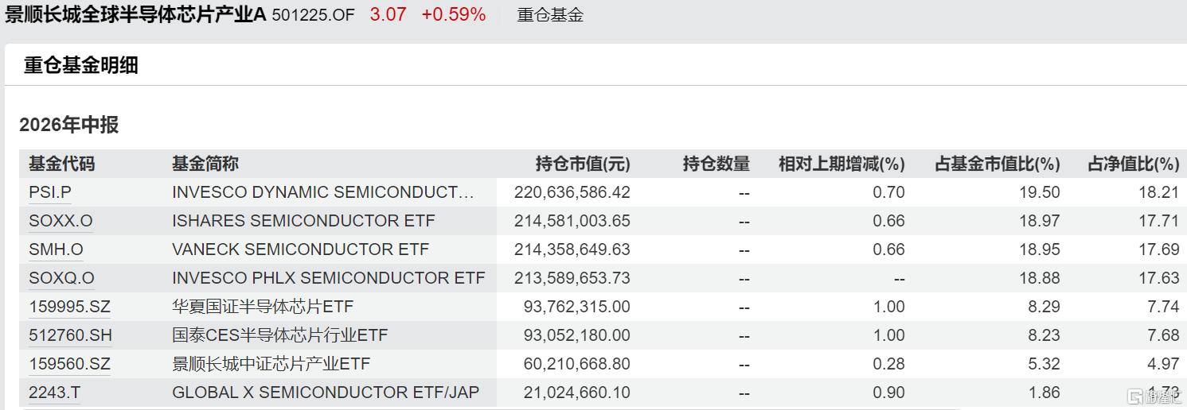Screen dimensions: 1187x410
Task: Sort by 占净值比(%) column header
Action: [x=1133, y=164]
